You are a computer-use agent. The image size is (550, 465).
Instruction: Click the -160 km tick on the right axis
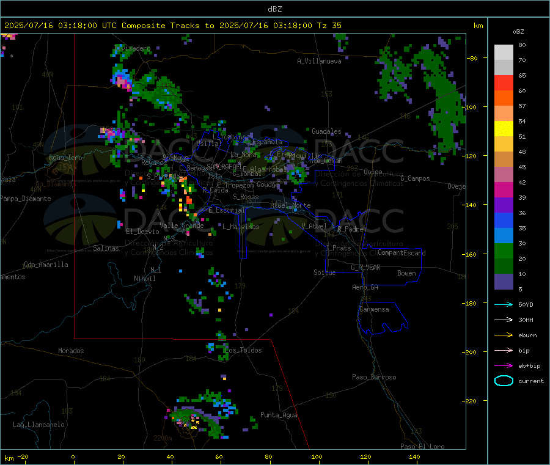pos(471,254)
